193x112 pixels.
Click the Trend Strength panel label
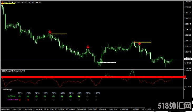tap(7, 90)
